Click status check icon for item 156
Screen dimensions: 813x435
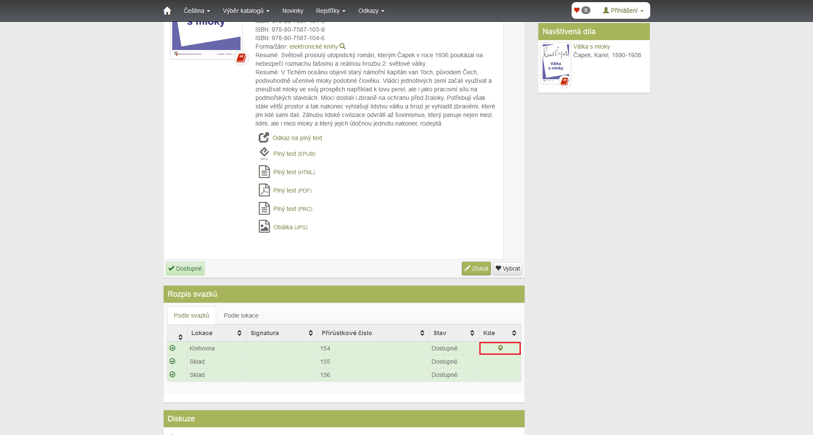pos(173,375)
